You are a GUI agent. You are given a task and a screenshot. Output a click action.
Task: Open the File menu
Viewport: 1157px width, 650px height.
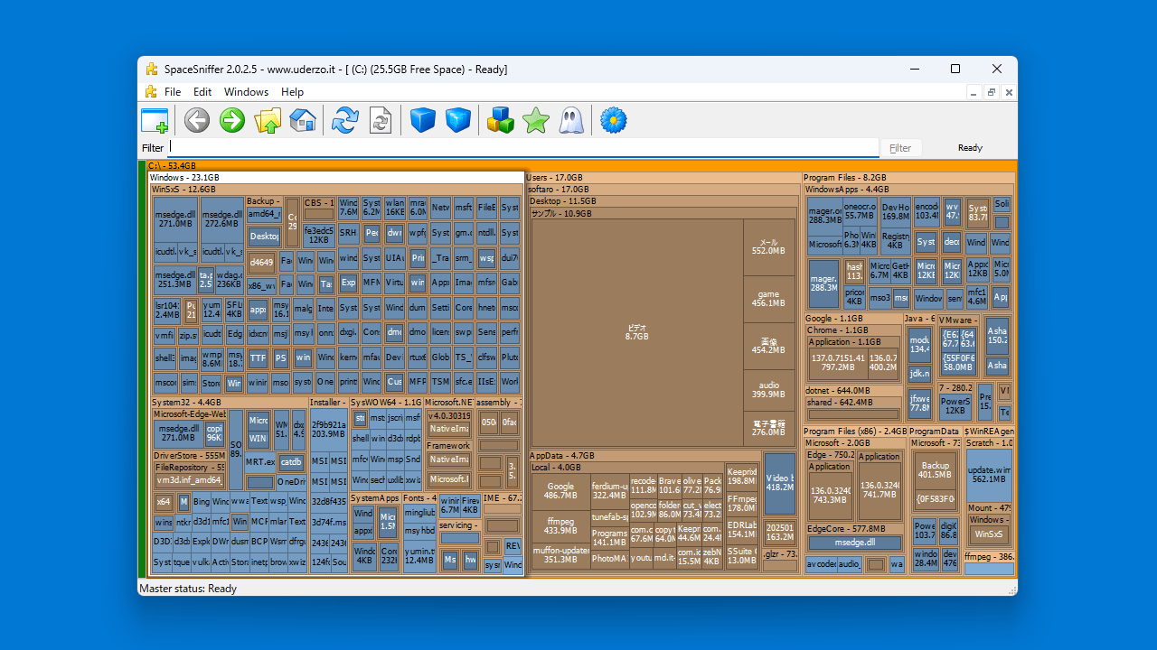pos(173,92)
